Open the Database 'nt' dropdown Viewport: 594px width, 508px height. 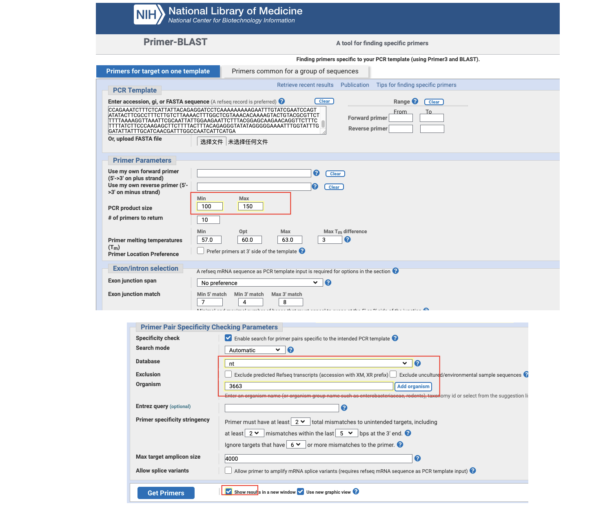pos(318,363)
